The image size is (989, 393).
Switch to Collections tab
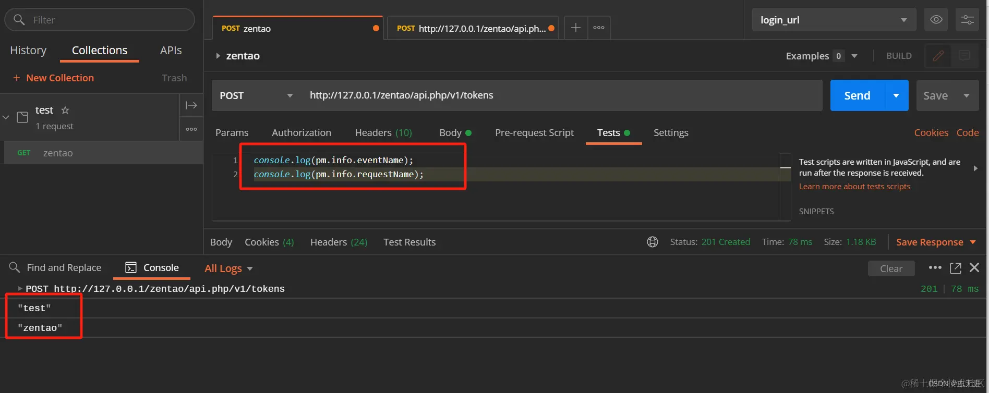[100, 50]
